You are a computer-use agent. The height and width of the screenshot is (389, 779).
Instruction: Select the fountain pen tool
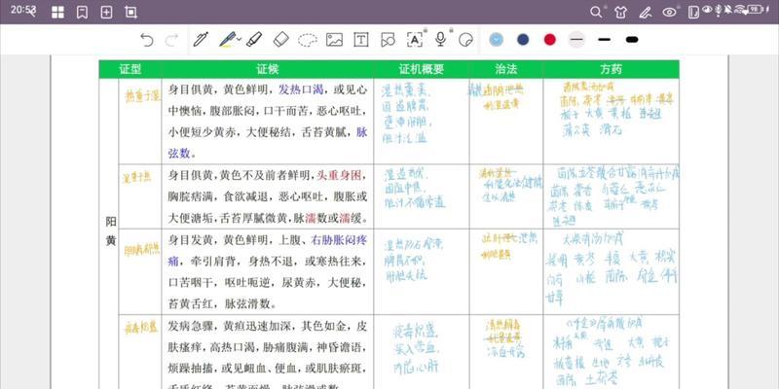(227, 40)
